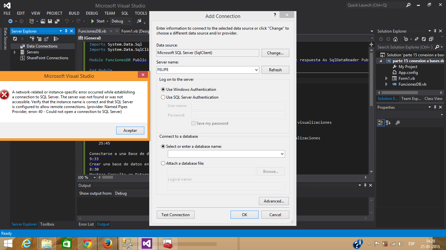Image resolution: width=446 pixels, height=250 pixels.
Task: Click the Navigate Backward arrow in the toolbar
Action: (10, 21)
